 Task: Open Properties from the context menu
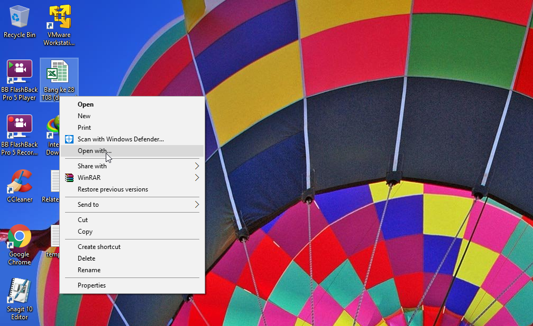[133, 285]
